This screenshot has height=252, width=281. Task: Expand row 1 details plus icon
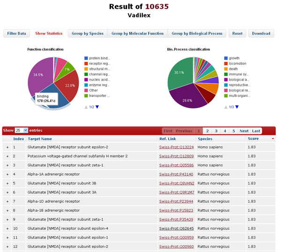(x=7, y=147)
